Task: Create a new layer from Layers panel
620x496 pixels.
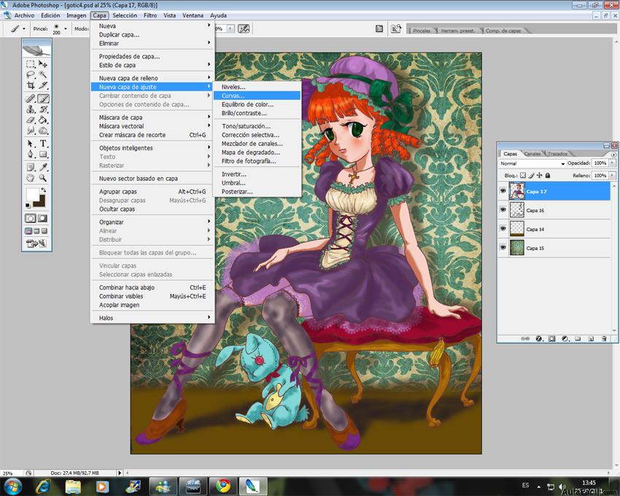Action: (591, 338)
